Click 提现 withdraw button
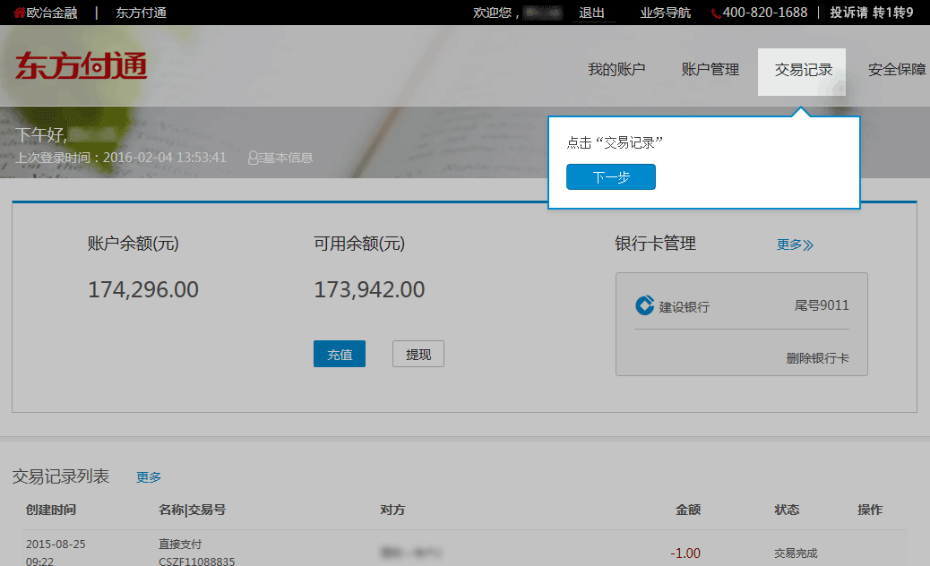The image size is (930, 566). (x=418, y=354)
